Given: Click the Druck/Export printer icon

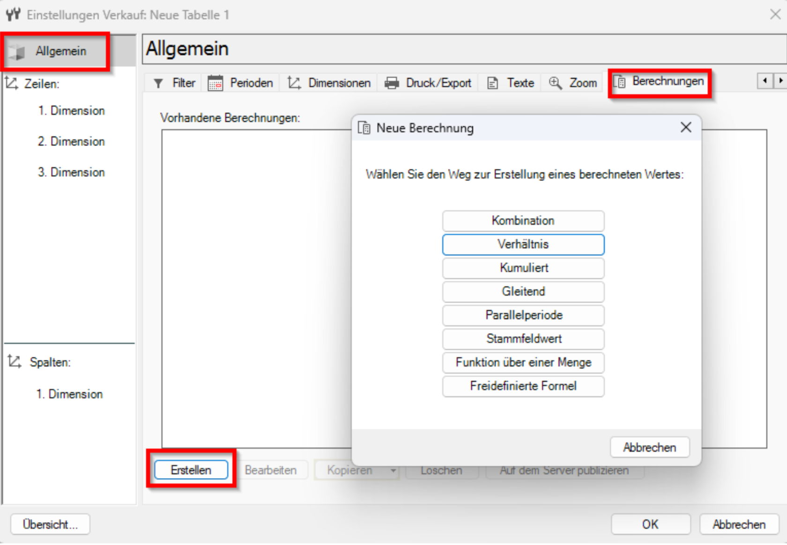Looking at the screenshot, I should tap(392, 83).
